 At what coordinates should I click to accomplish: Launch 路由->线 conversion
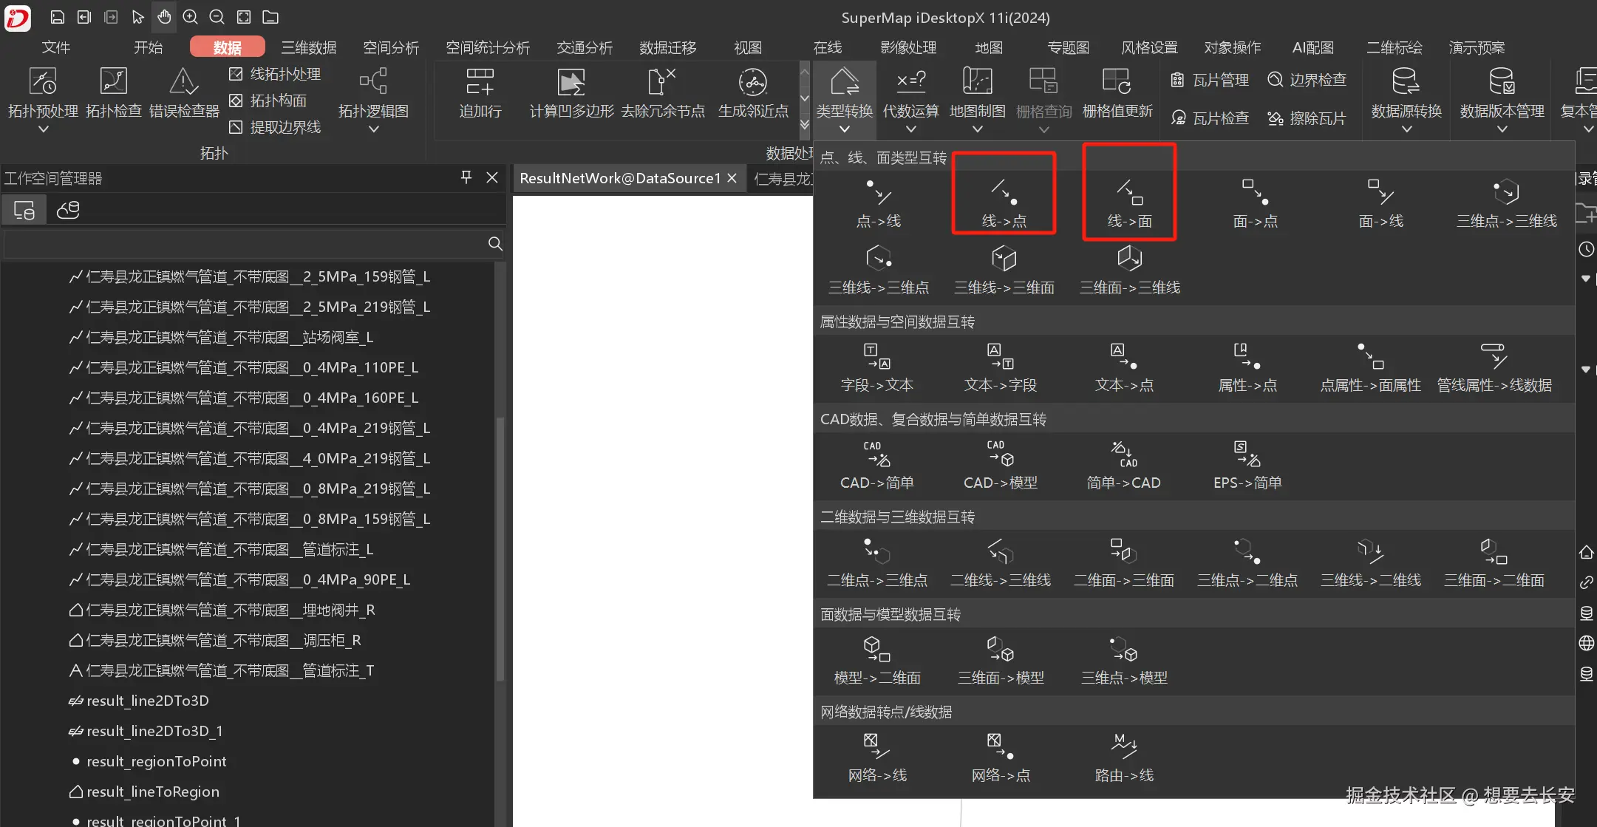(1124, 757)
